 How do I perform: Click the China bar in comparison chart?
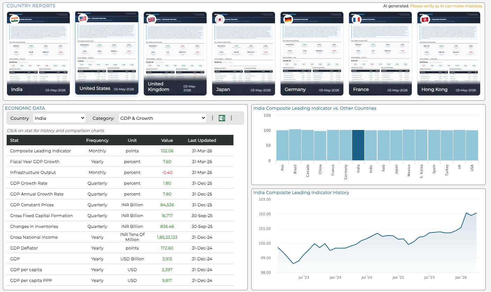(x=320, y=146)
